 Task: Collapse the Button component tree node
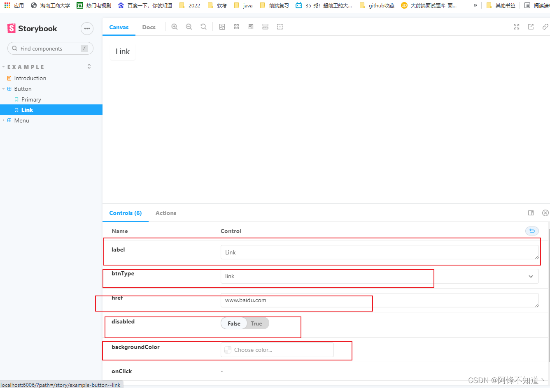4,89
